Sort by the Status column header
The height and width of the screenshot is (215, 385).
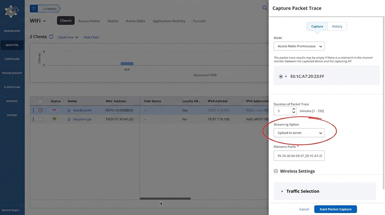click(56, 101)
